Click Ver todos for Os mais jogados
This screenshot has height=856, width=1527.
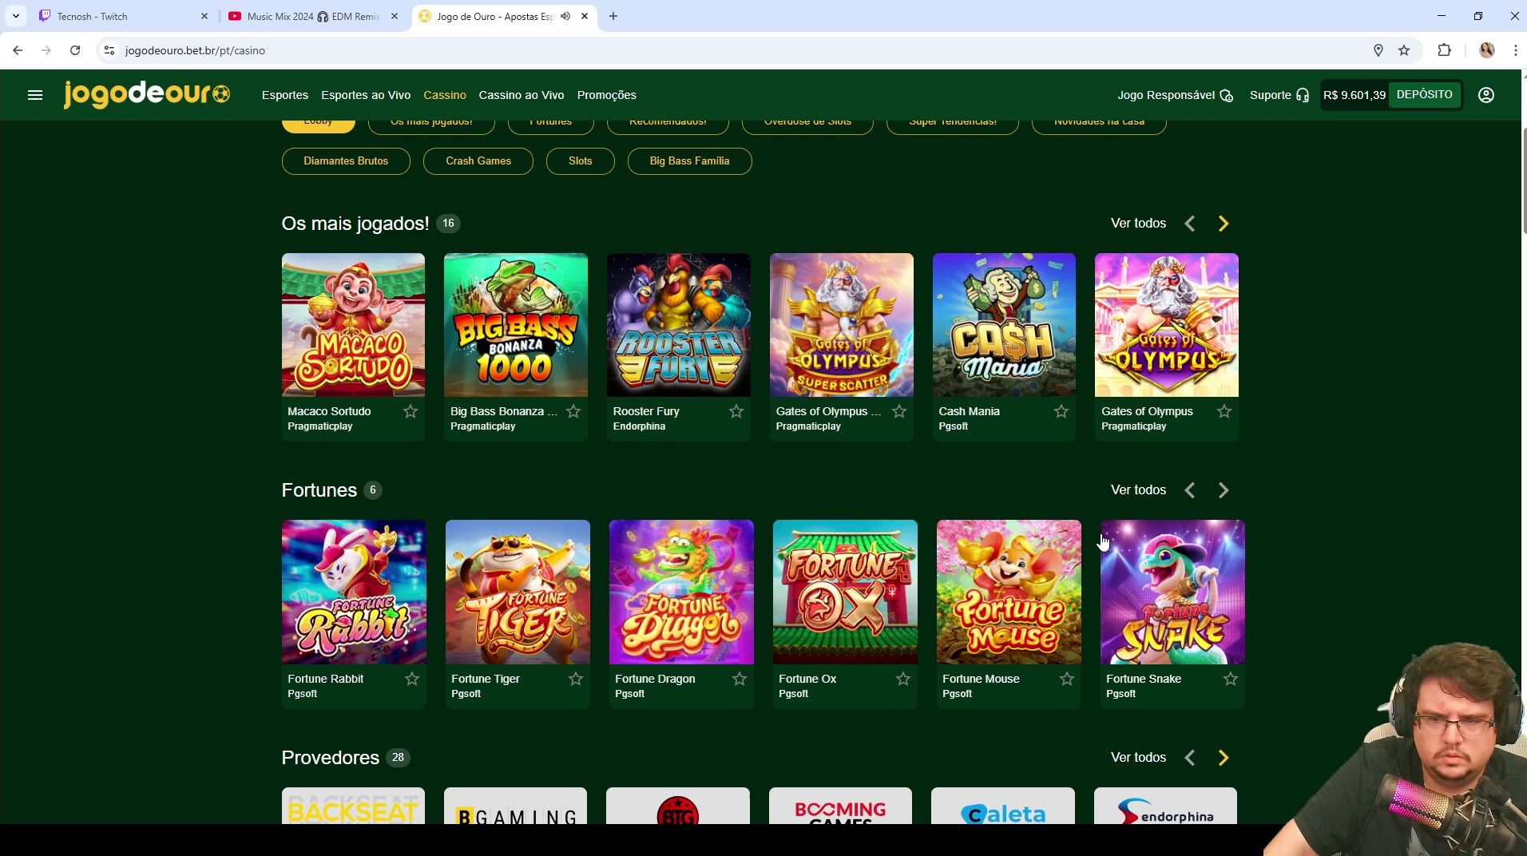click(x=1138, y=224)
